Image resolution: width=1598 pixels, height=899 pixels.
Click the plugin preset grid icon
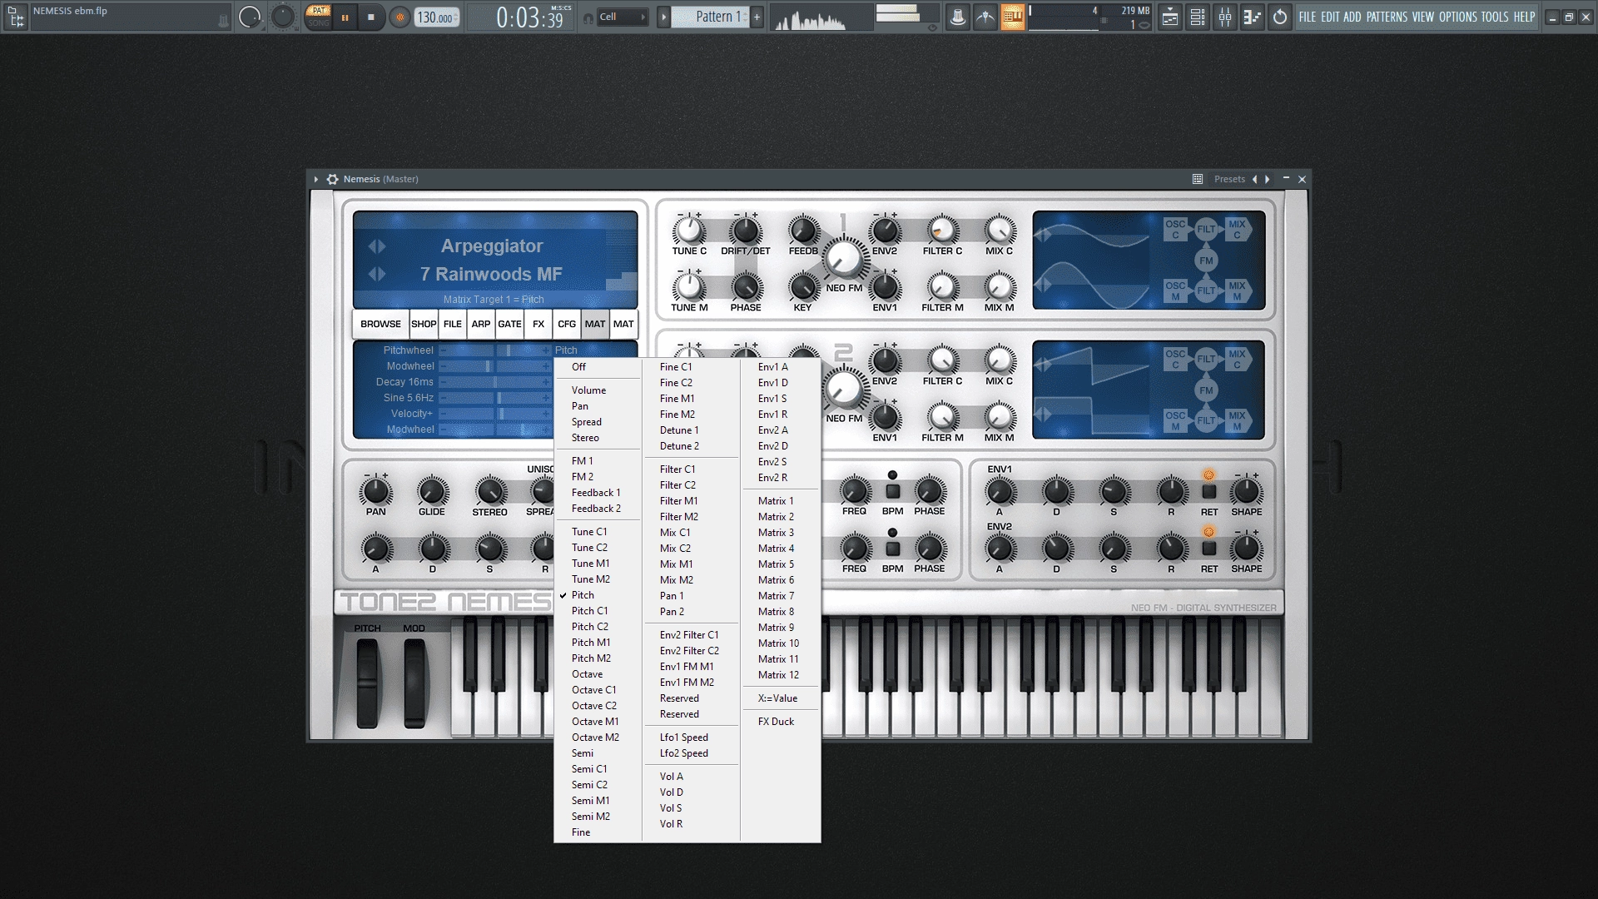[x=1198, y=179]
